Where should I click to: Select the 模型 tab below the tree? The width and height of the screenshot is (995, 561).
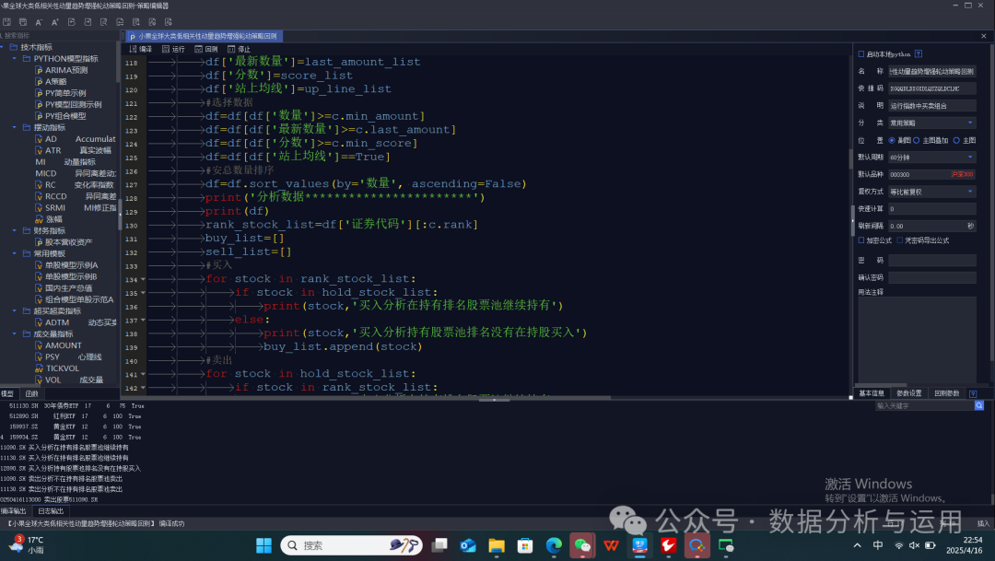[7, 394]
